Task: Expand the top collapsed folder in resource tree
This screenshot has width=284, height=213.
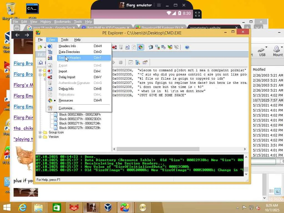Action: [x=40, y=70]
